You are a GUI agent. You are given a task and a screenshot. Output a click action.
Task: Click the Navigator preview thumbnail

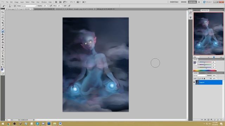pos(208,34)
